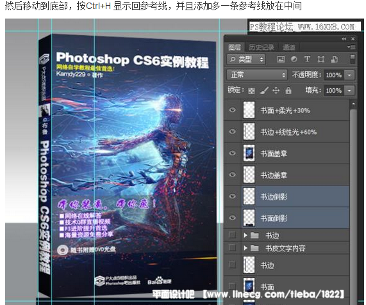The image size is (366, 305).
Task: Hide the 书边+线性光+60% layer
Action: point(232,131)
